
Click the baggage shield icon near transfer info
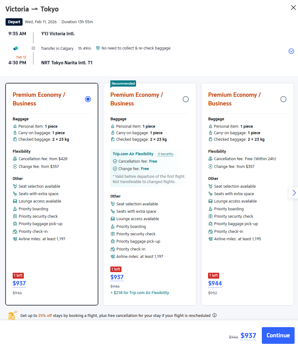(x=98, y=48)
